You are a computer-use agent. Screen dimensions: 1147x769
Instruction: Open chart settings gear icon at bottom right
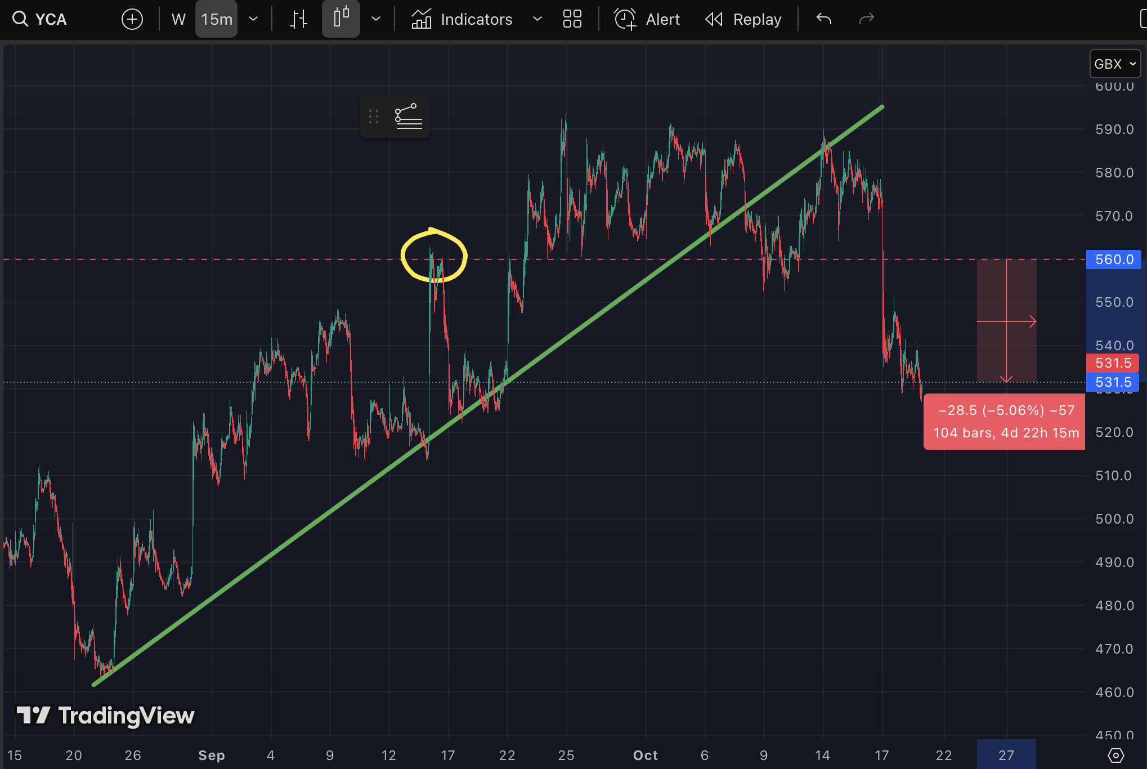[1115, 755]
